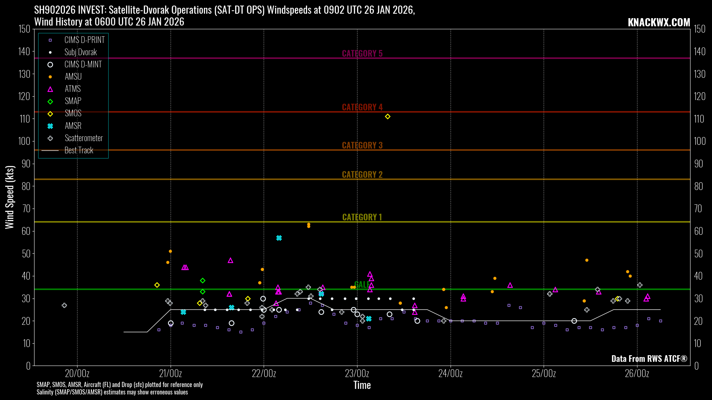Click the 26/00z time axis label

[x=637, y=373]
